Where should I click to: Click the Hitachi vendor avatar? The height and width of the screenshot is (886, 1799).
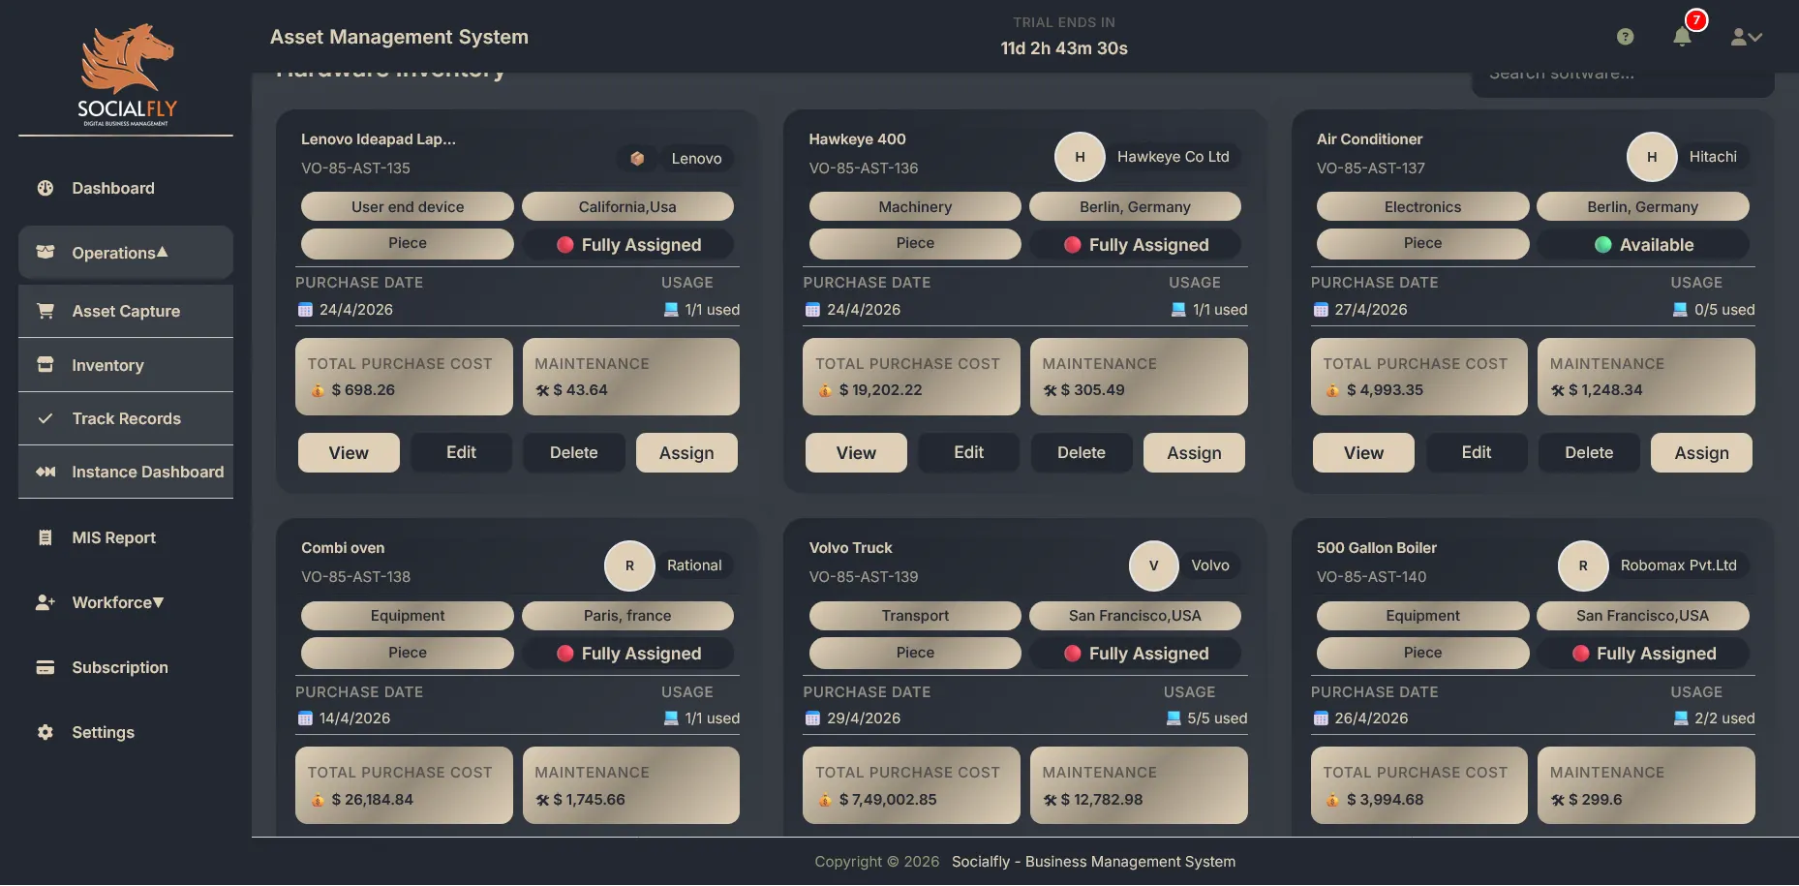[1652, 157]
